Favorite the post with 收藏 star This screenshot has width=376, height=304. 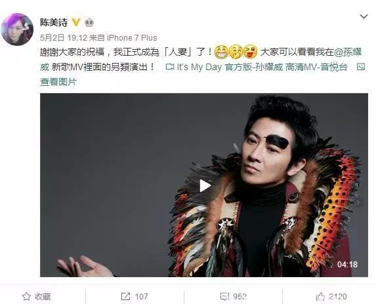(37, 297)
